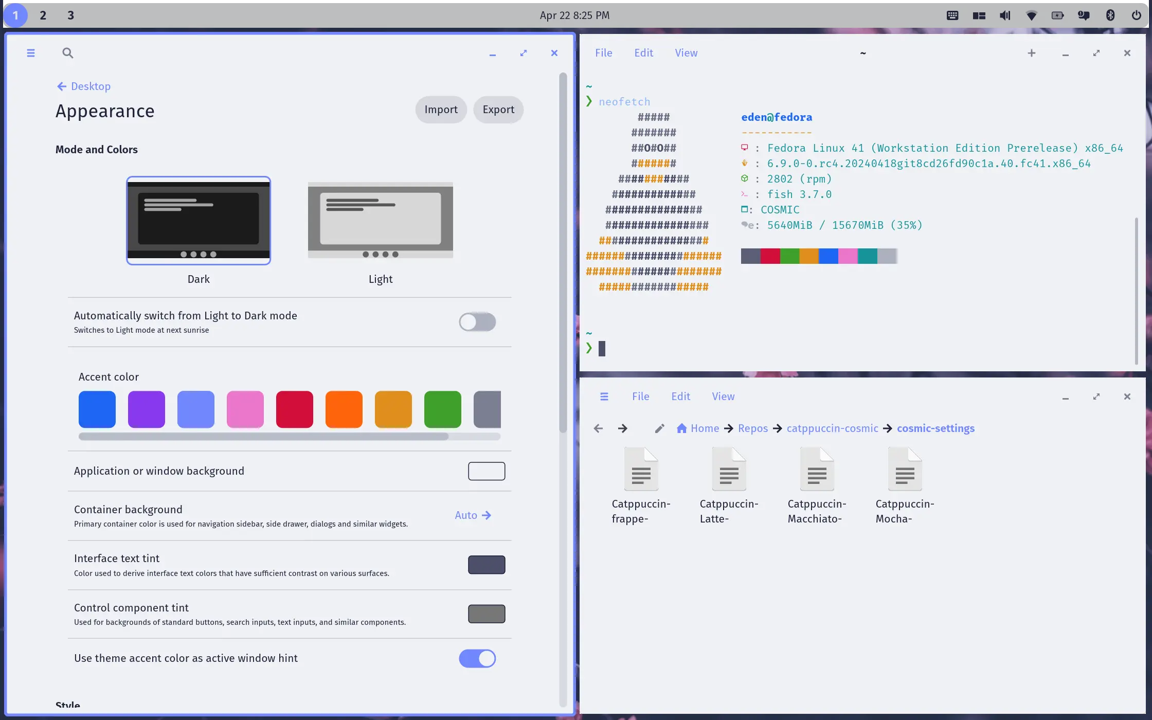The height and width of the screenshot is (720, 1152).
Task: Open the Bluetooth indicator in top panel
Action: click(1110, 15)
